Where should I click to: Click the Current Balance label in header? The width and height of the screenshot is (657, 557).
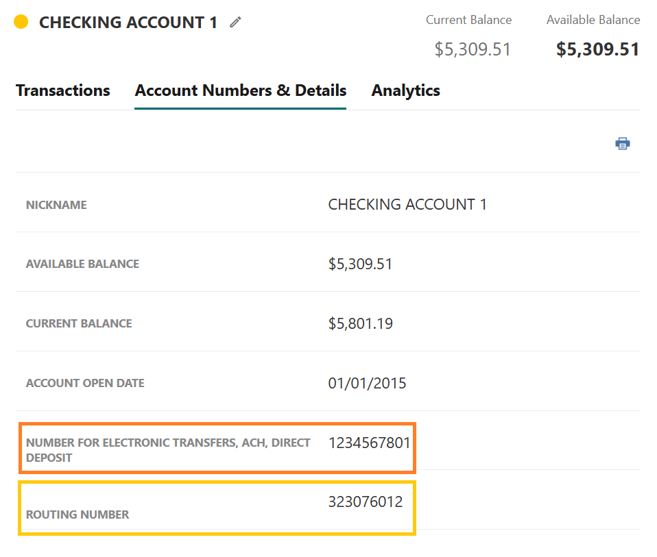coord(468,20)
